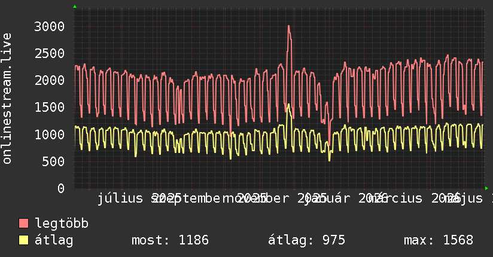Click the 2500 y-axis label
Image resolution: width=493 pixels, height=257 pixels.
(x=50, y=53)
